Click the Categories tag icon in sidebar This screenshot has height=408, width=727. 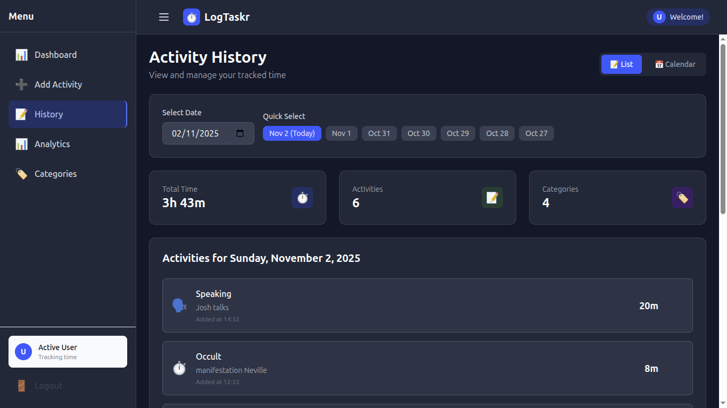coord(21,174)
